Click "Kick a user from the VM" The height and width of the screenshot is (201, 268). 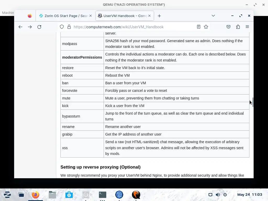125,106
